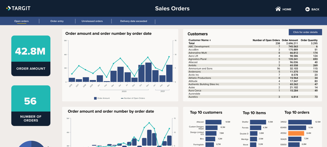
Task: Click the 42.8M Order Amount card
Action: 31,56
